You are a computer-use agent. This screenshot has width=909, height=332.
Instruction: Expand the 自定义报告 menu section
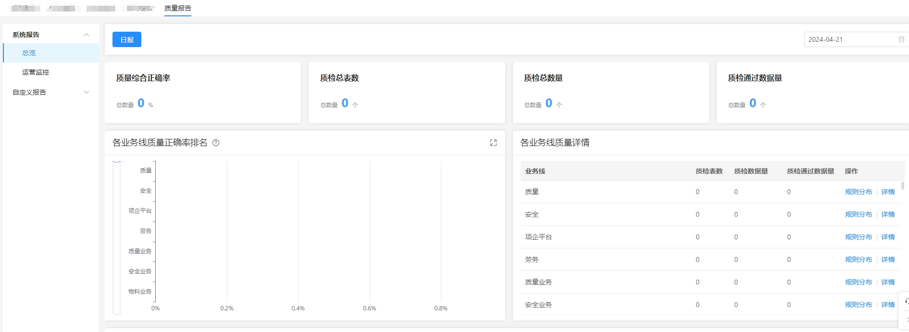point(87,92)
